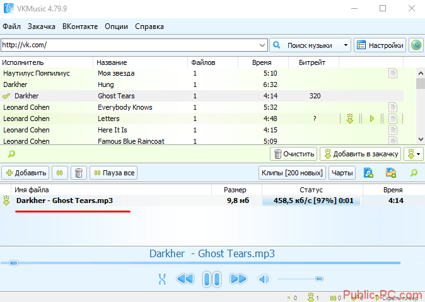Viewport: 425px width, 302px height.
Task: Skip to next track in player
Action: point(238,279)
